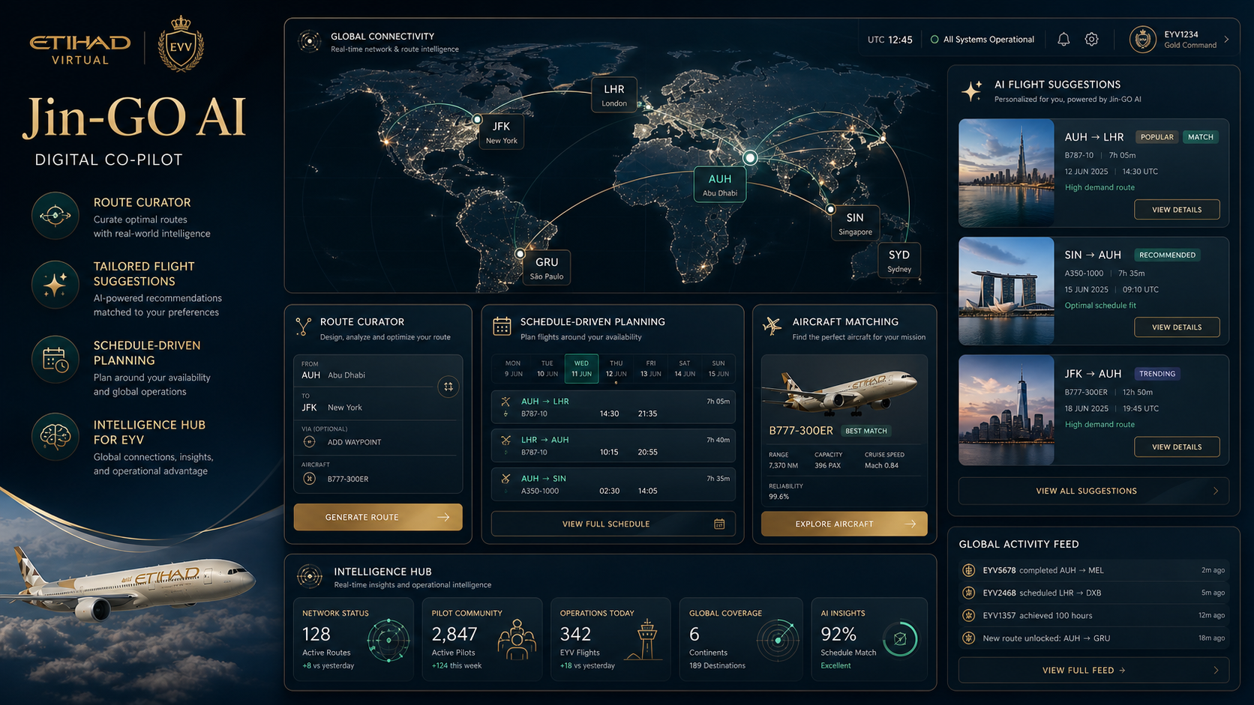Click the Tailored Flight Suggestions sparkle icon
The width and height of the screenshot is (1254, 705).
[x=55, y=285]
